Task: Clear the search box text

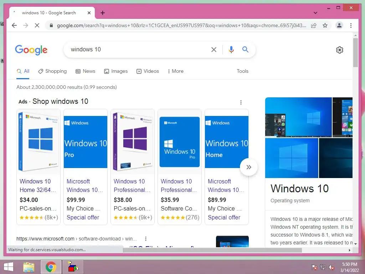Action: pos(214,49)
